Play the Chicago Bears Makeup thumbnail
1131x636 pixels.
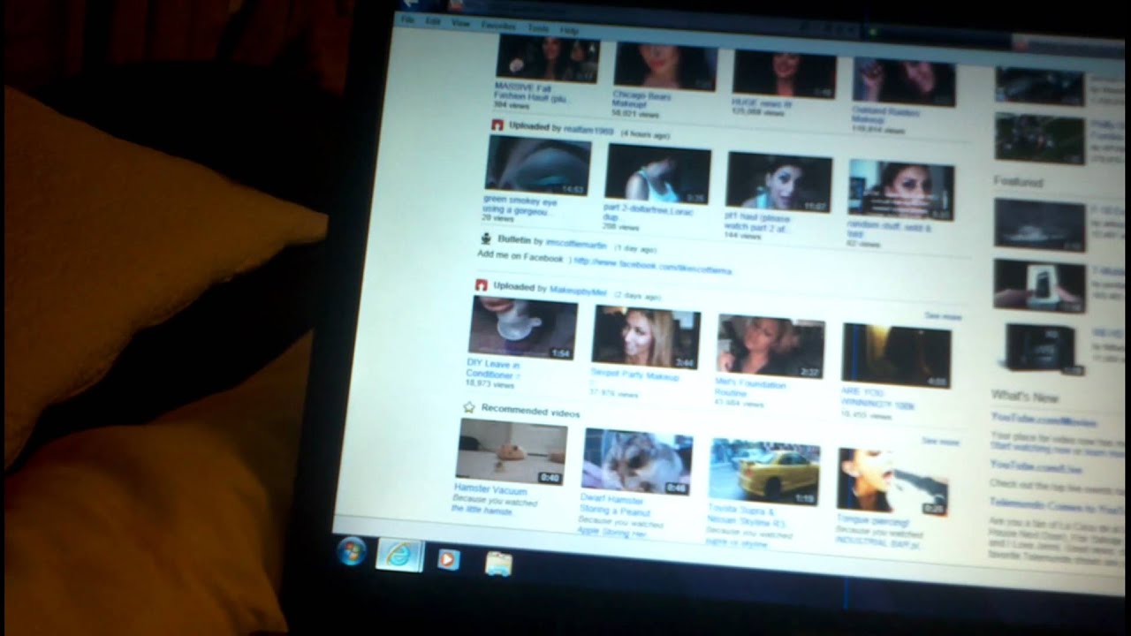pos(665,66)
